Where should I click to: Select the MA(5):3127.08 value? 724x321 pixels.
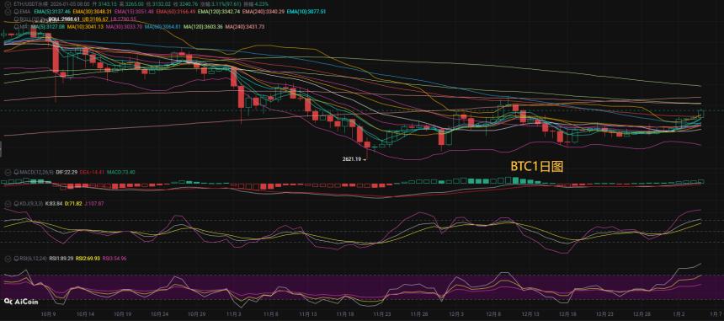[x=47, y=27]
